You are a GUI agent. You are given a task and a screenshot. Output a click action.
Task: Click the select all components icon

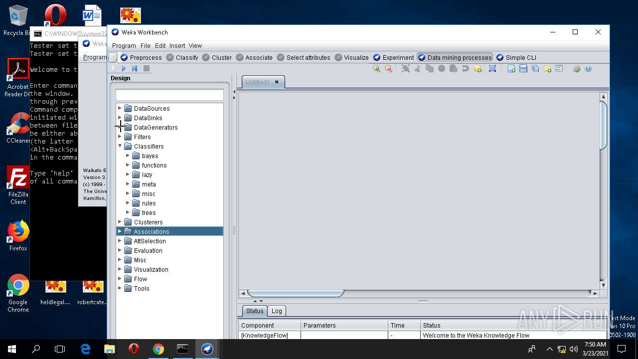[406, 69]
